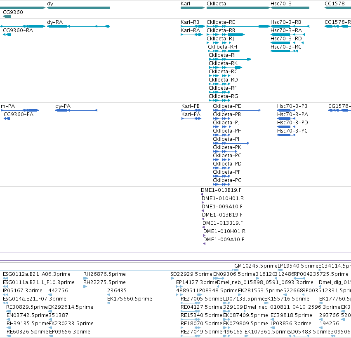351x338 pixels.
Task: Select the Karl-RB transcript
Action: click(190, 22)
